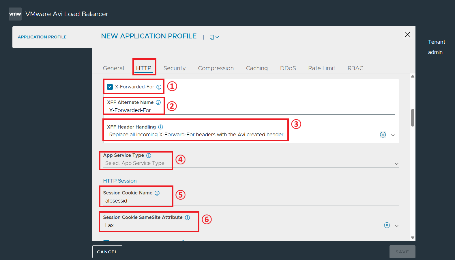This screenshot has height=260, width=455.
Task: Click the vmw logo icon
Action: tap(15, 14)
